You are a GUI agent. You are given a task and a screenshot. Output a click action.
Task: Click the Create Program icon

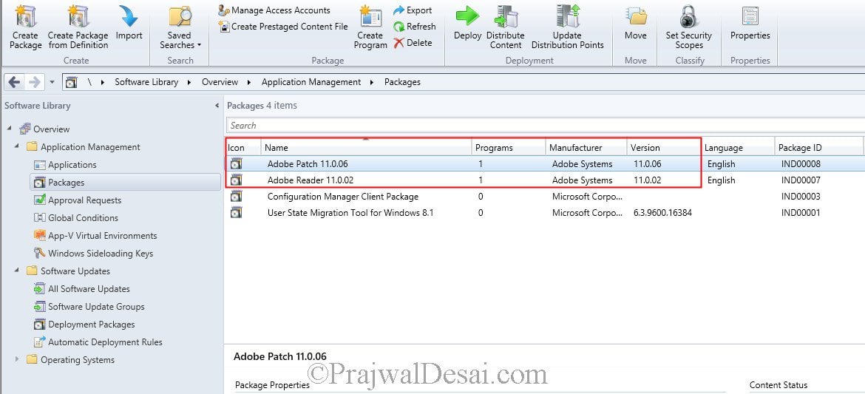pos(370,16)
